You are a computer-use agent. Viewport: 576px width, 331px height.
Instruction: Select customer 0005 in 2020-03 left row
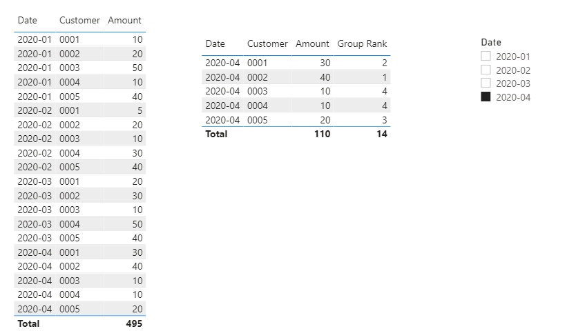70,238
